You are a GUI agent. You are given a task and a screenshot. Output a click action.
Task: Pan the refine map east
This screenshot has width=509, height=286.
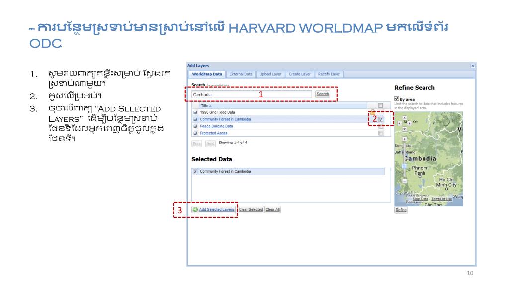[410, 123]
